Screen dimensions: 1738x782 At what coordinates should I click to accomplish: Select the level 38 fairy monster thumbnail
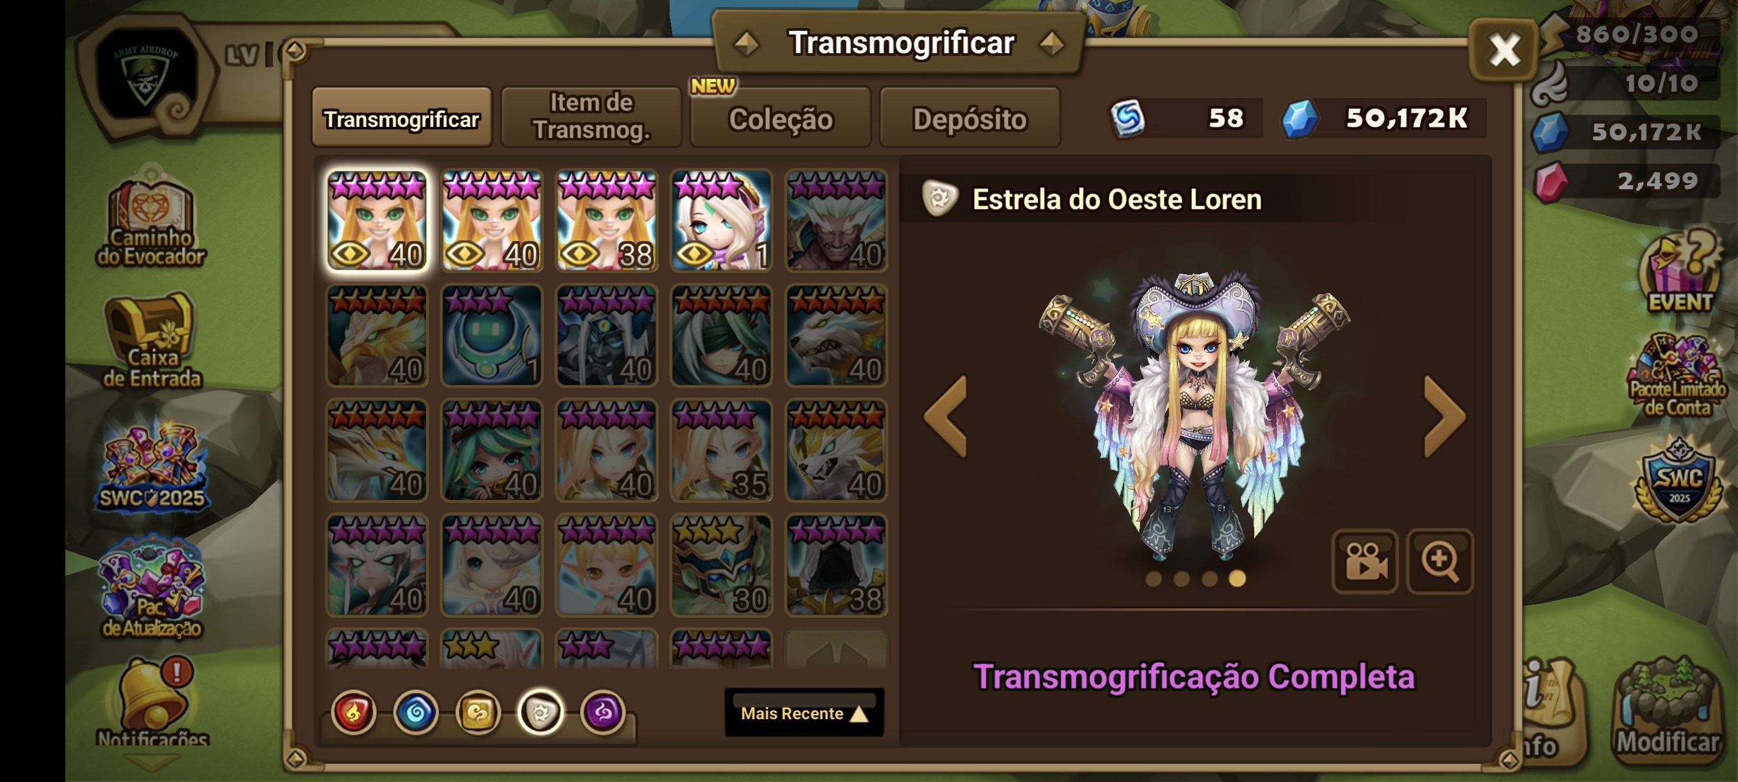point(606,220)
